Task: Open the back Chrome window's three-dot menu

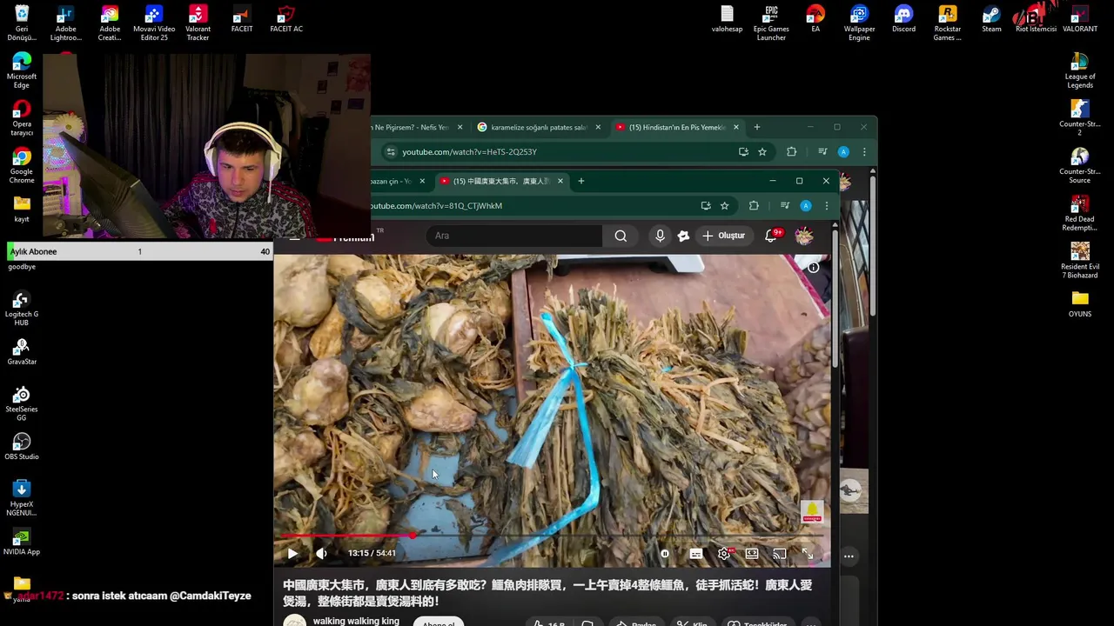Action: [x=863, y=152]
